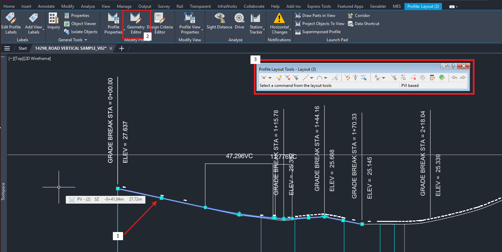Select the cyan grip at the arrow tip
This screenshot has width=502, height=252.
[161, 198]
